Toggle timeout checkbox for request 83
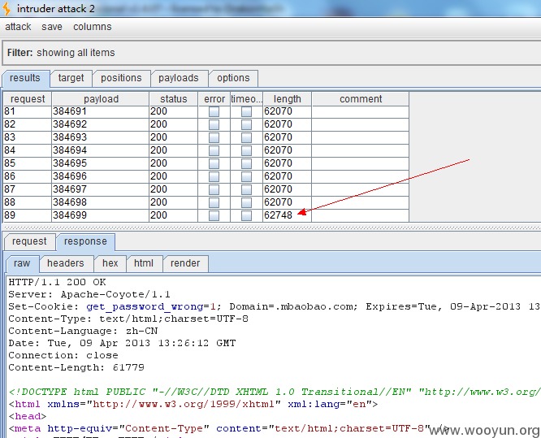This screenshot has height=438, width=541. pos(246,137)
